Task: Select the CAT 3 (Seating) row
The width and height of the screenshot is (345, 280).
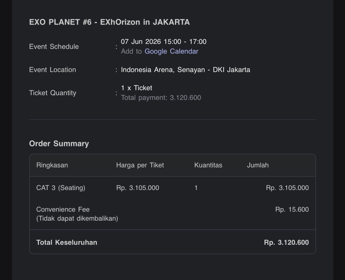Action: coord(61,188)
